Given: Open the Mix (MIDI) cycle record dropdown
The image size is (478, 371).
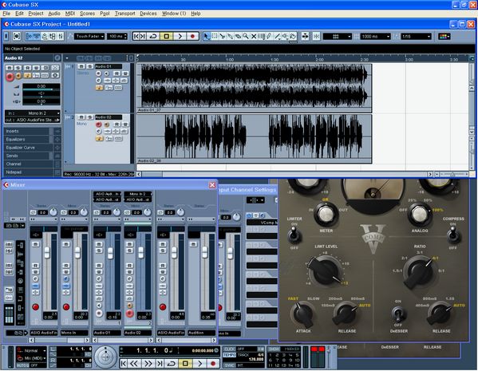Looking at the screenshot, I should click(x=31, y=358).
